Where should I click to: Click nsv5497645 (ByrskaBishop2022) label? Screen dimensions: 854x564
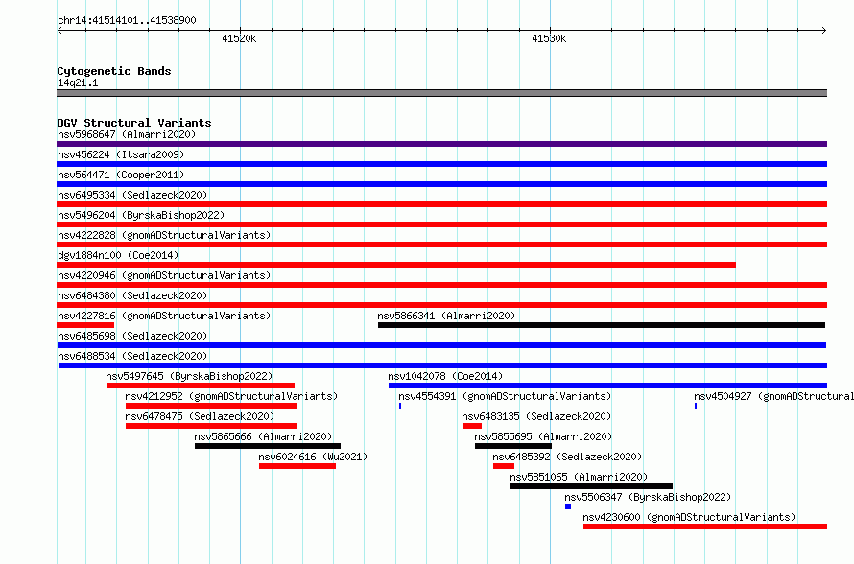(x=189, y=376)
